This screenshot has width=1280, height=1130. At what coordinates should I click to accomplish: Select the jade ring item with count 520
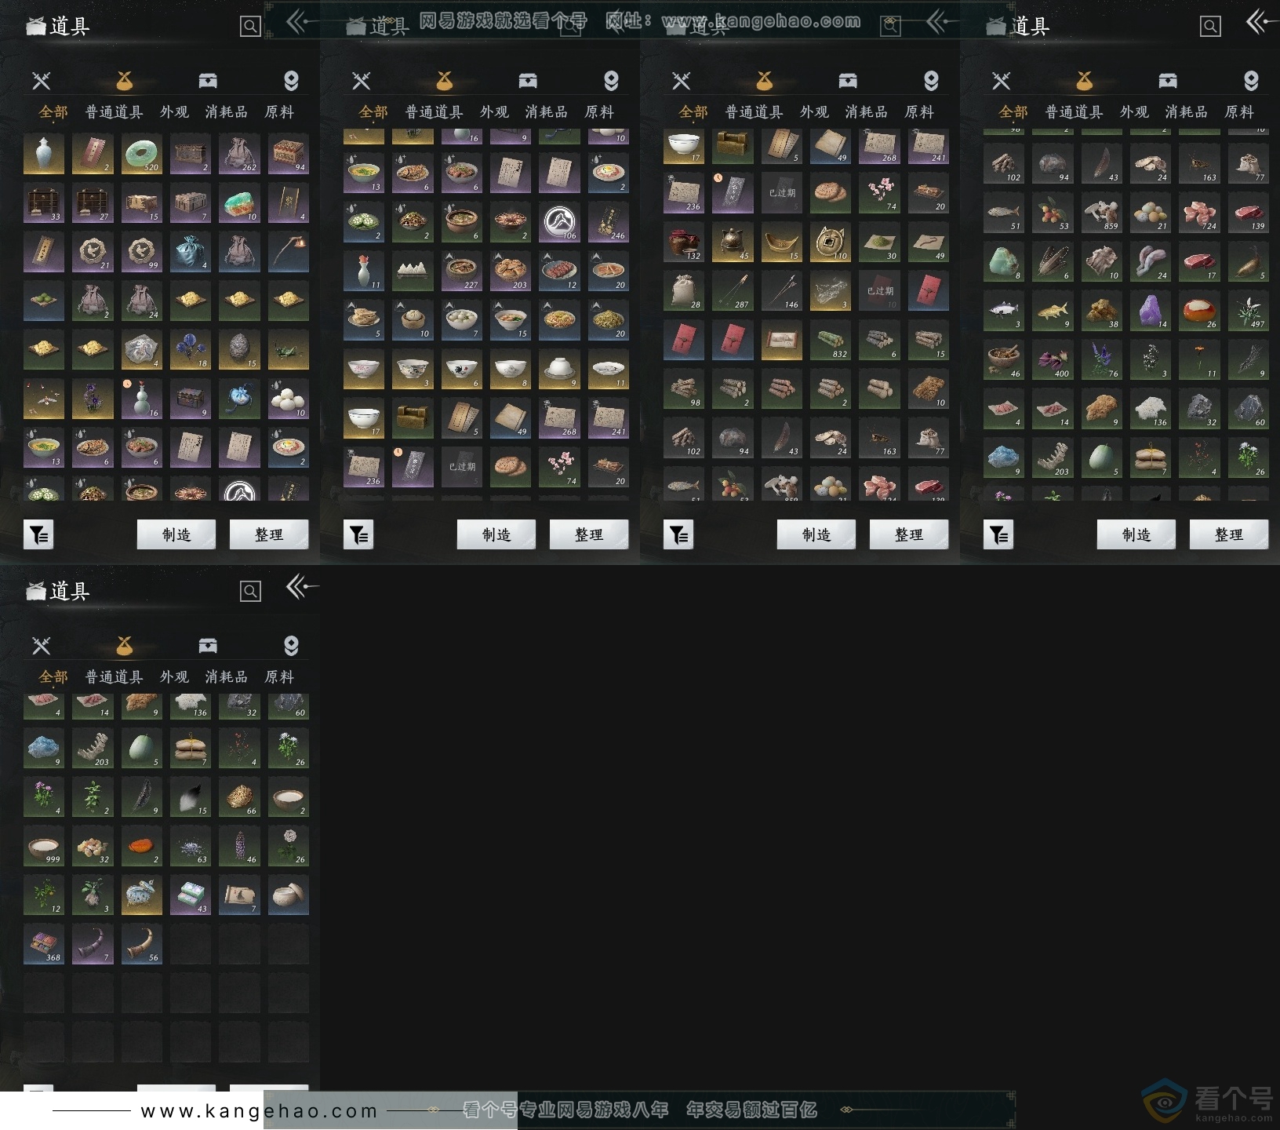pos(142,154)
